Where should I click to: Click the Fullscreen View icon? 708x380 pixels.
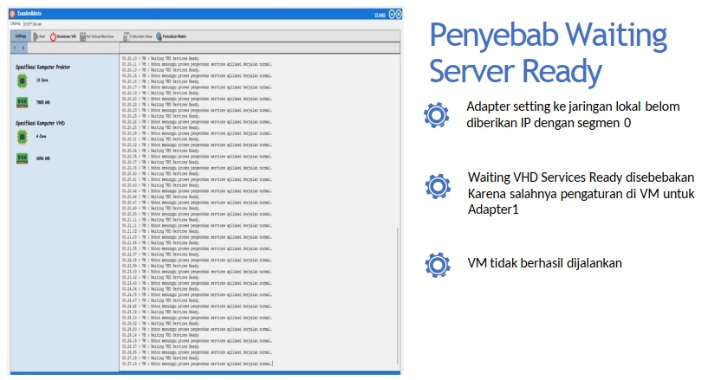pyautogui.click(x=126, y=36)
